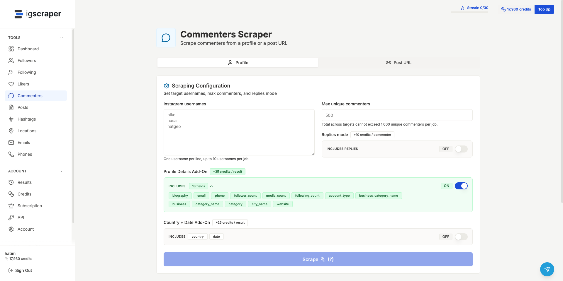Click Sign Out

20,270
